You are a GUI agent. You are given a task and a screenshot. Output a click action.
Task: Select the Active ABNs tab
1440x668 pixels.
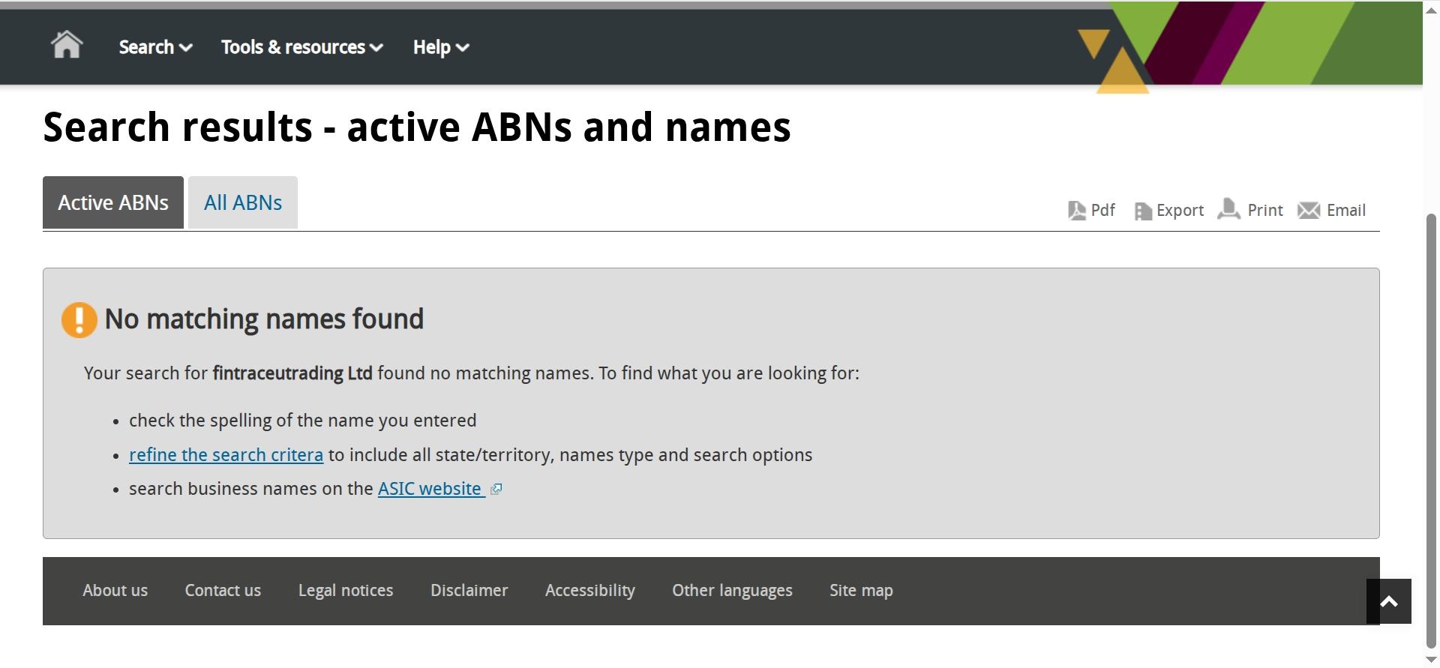pyautogui.click(x=113, y=202)
